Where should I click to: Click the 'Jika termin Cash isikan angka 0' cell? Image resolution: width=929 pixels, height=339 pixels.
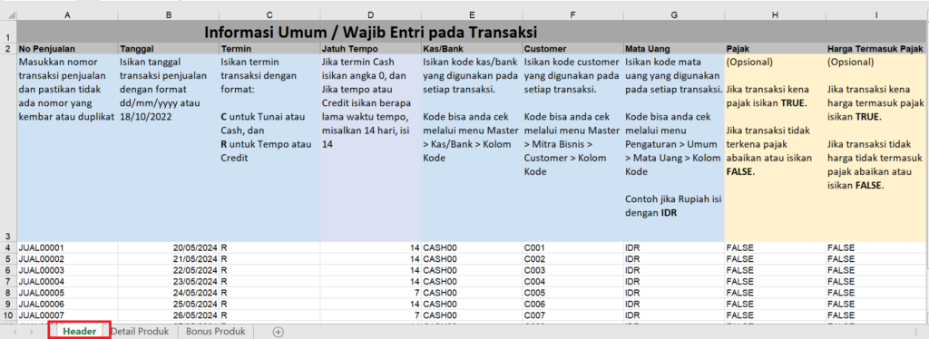tap(370, 148)
